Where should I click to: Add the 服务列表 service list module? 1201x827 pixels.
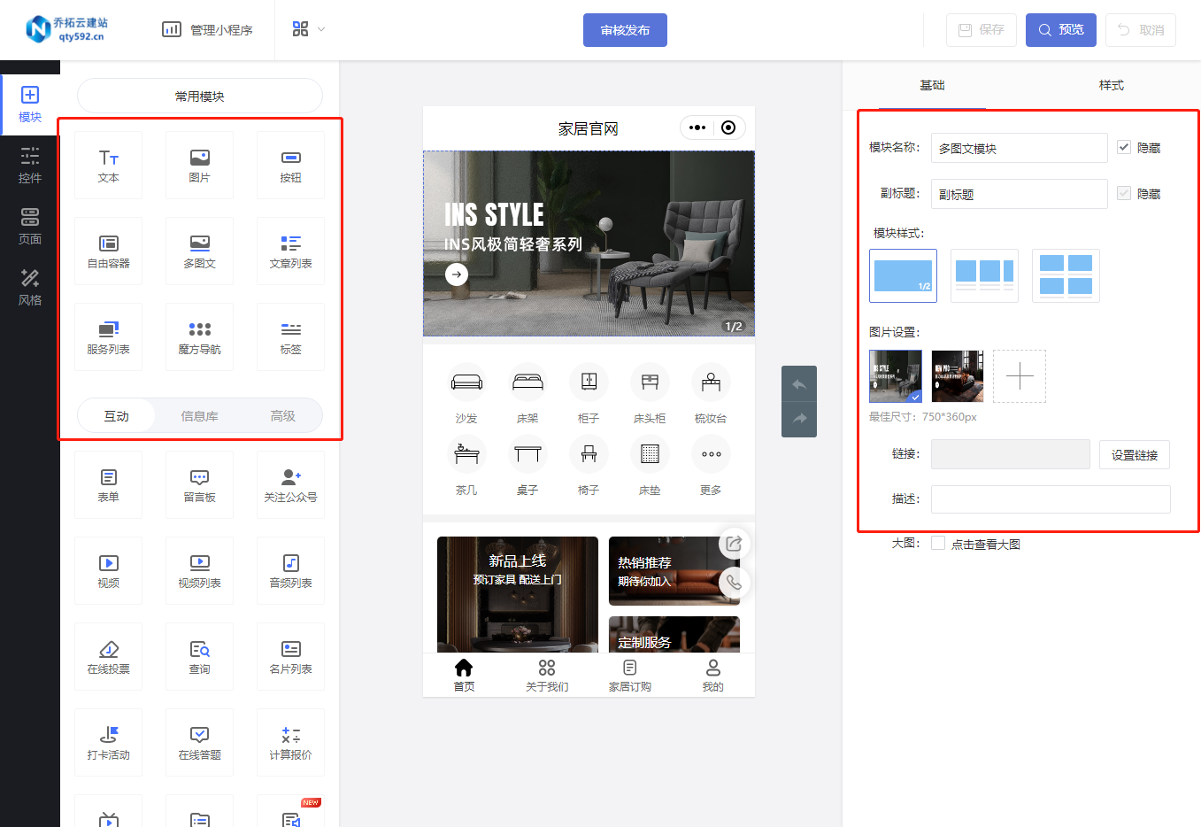(108, 337)
